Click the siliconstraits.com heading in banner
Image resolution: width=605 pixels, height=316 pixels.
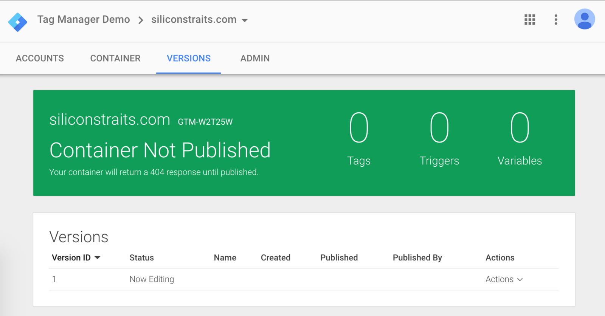point(110,119)
